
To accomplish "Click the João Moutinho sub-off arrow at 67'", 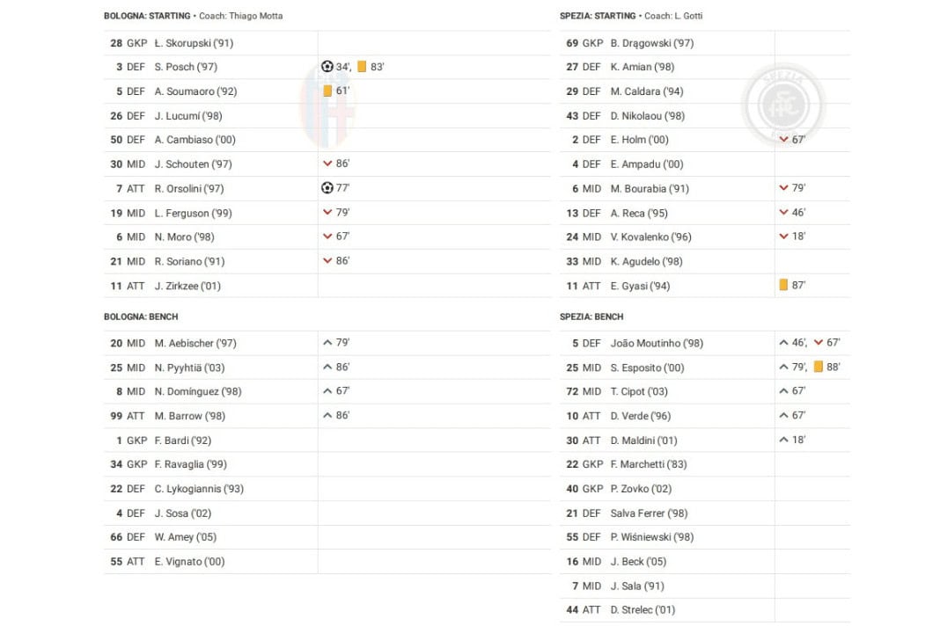I will tap(819, 343).
